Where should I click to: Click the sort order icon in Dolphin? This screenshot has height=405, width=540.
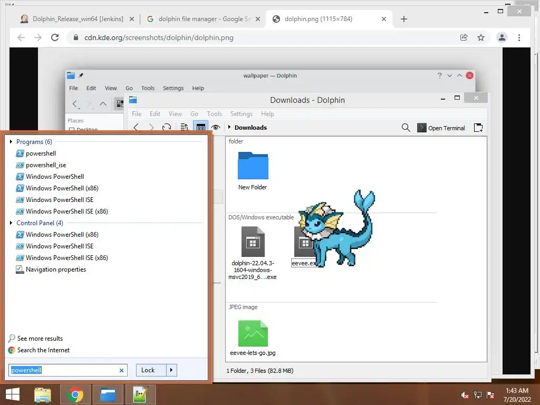click(x=184, y=128)
